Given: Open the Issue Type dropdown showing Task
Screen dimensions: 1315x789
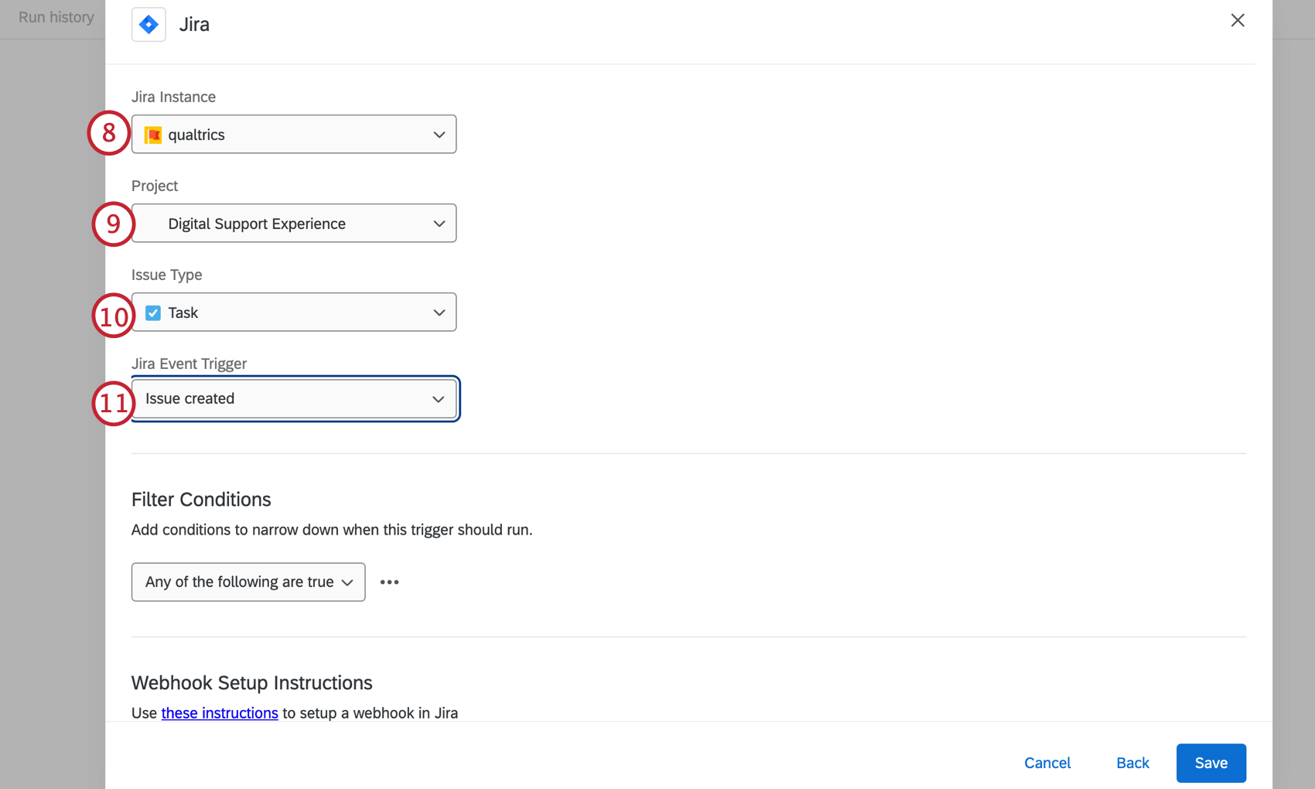Looking at the screenshot, I should pos(294,312).
